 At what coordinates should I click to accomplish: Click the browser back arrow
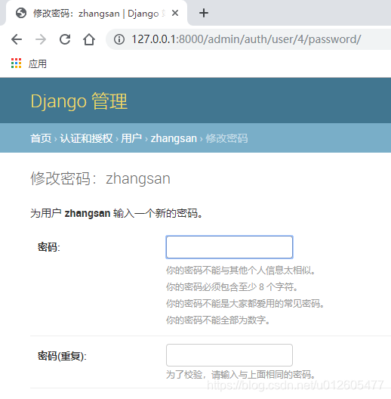[17, 39]
